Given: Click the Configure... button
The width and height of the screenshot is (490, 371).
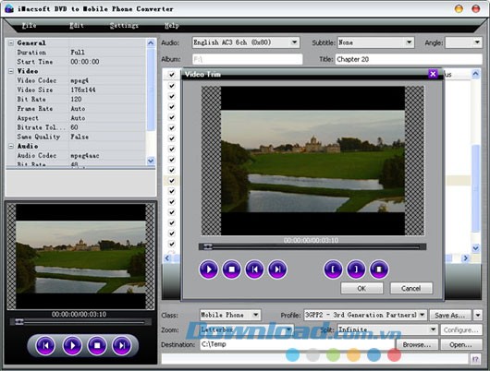Looking at the screenshot, I should (461, 329).
